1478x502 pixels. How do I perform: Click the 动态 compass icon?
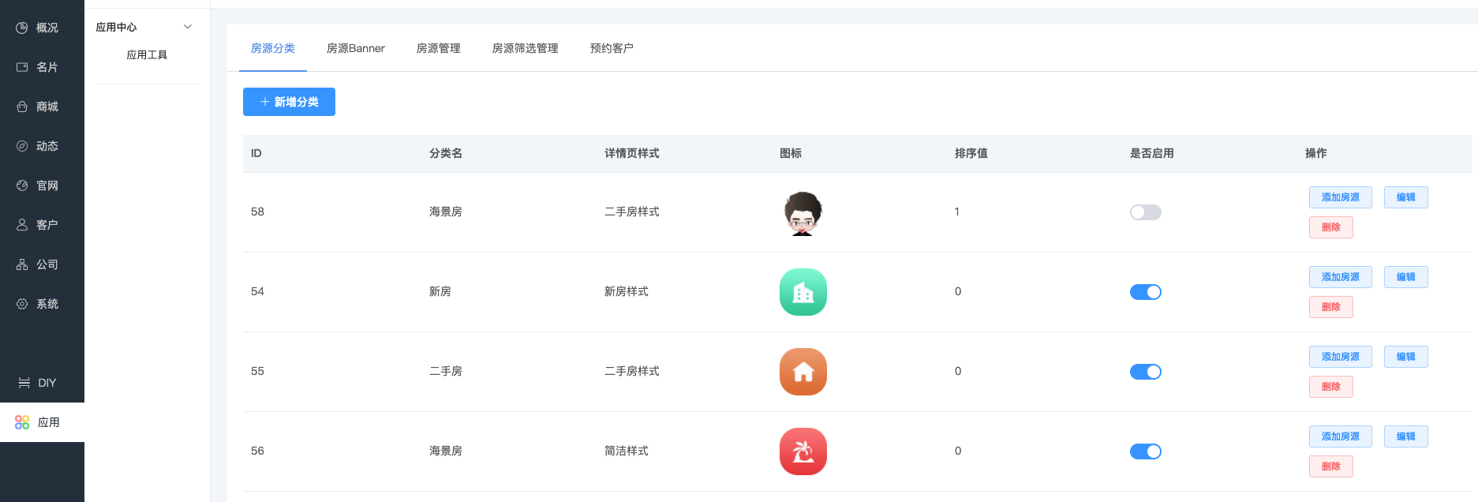[22, 146]
